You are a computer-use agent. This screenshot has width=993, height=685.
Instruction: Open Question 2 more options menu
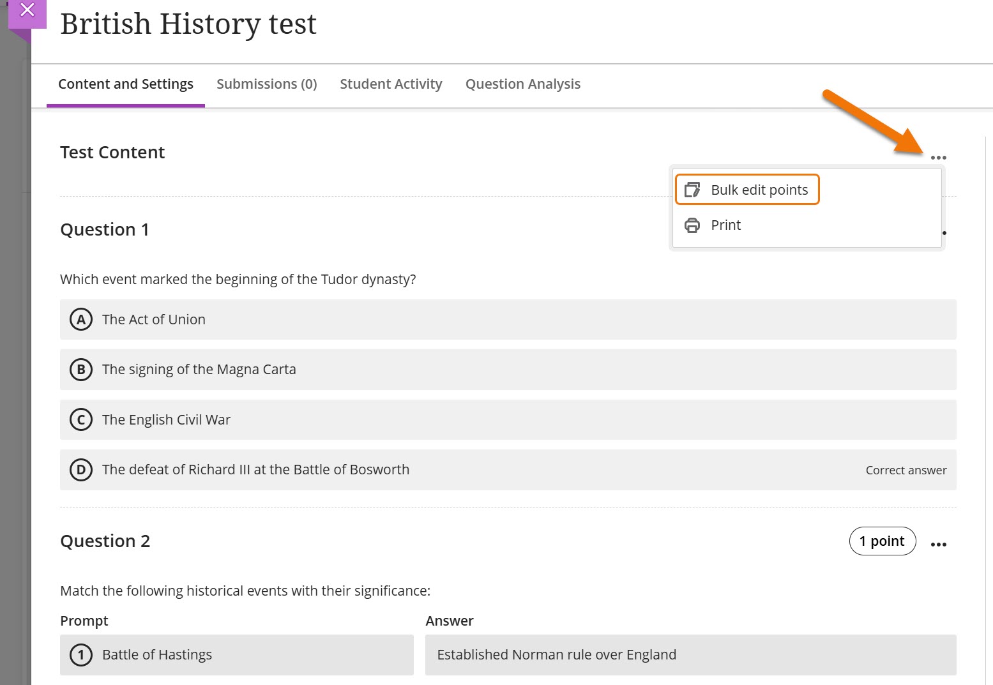[938, 544]
